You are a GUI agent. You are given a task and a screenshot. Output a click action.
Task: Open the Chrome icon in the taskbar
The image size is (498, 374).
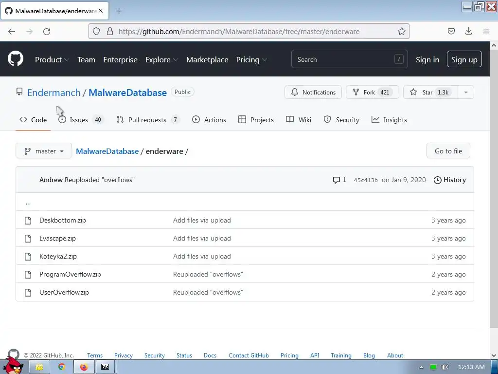[x=62, y=367]
